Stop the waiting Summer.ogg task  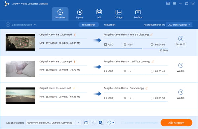pyautogui.click(x=181, y=92)
